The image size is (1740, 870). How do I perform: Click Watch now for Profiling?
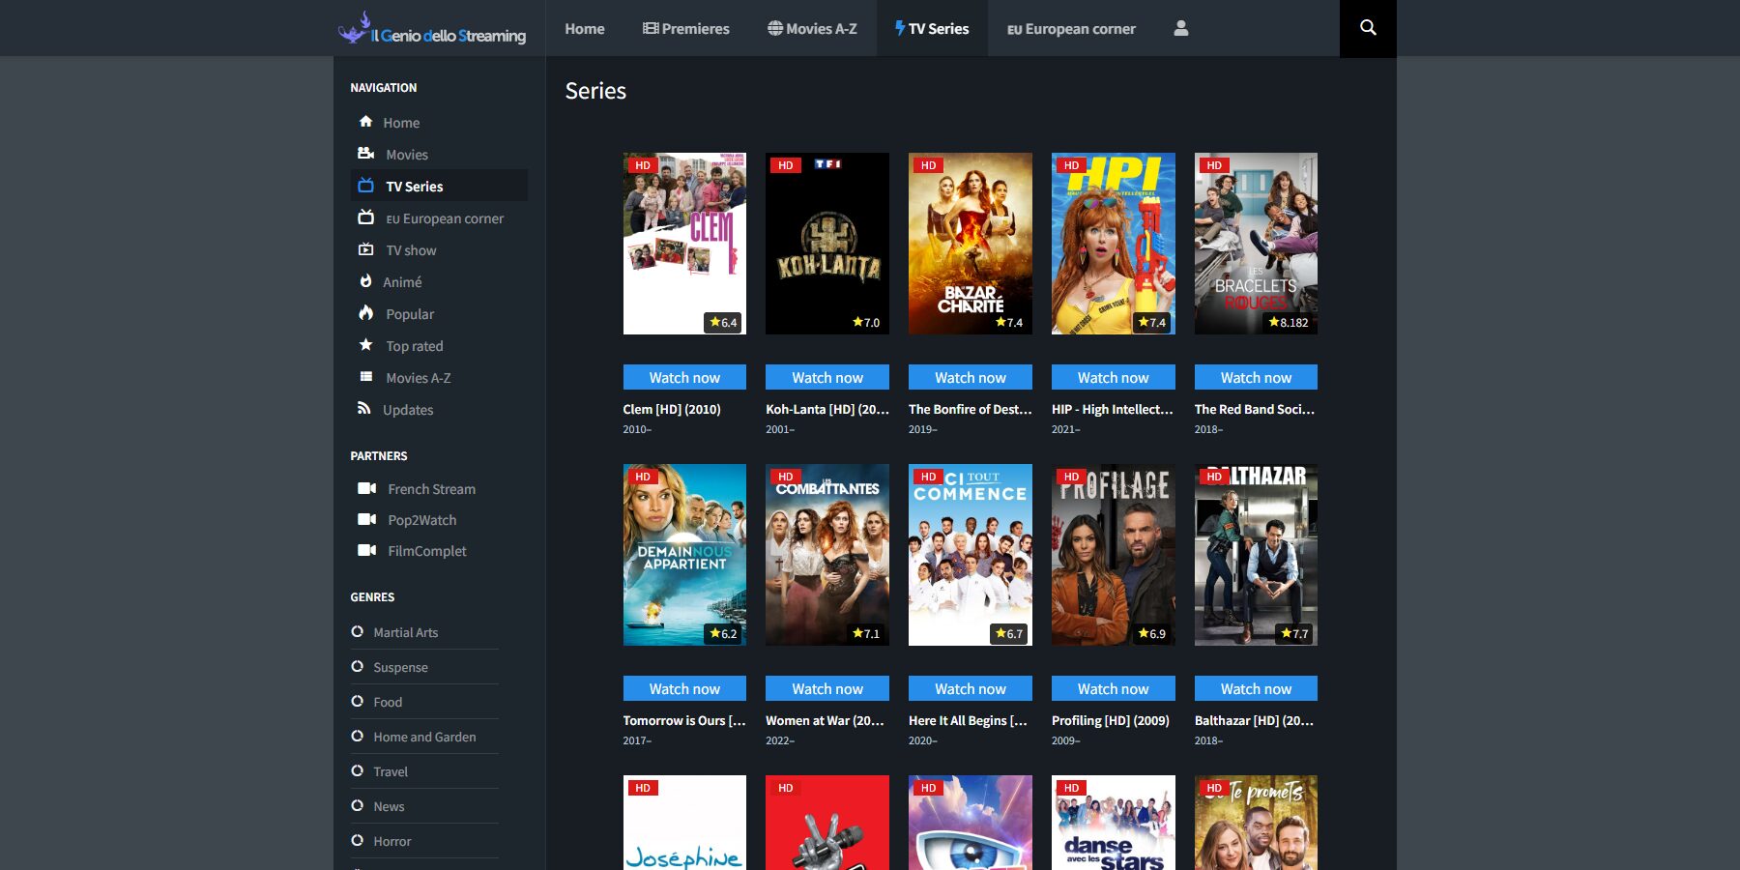coord(1114,688)
